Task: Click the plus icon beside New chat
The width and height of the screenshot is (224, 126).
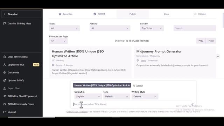Action: click(5, 14)
